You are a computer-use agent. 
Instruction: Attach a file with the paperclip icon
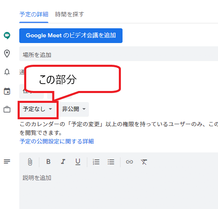point(30,162)
